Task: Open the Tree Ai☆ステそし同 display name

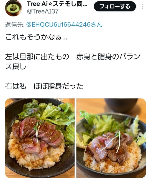Action: (57, 4)
